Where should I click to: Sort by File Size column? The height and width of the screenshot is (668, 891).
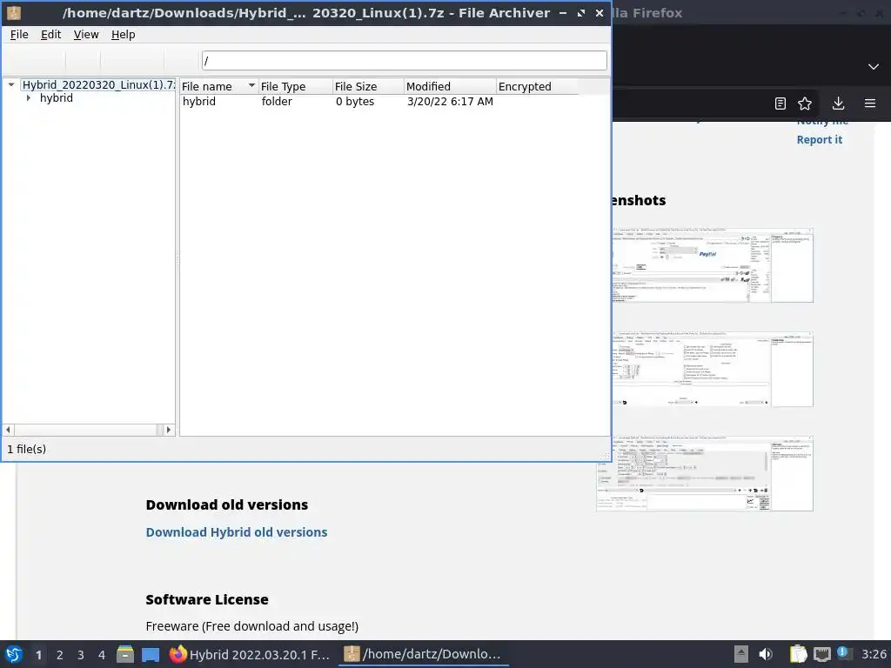click(368, 86)
